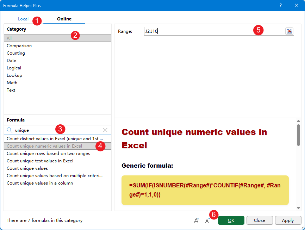The image size is (305, 230).
Task: Click 'There are 7 formulas in this category' text
Action: [x=44, y=220]
